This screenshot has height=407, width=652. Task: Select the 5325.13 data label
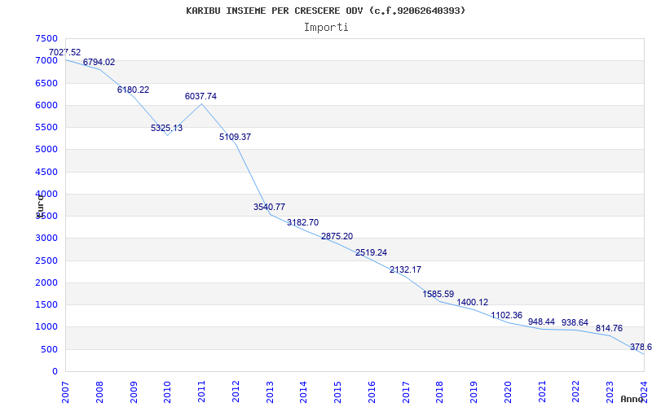(x=167, y=128)
